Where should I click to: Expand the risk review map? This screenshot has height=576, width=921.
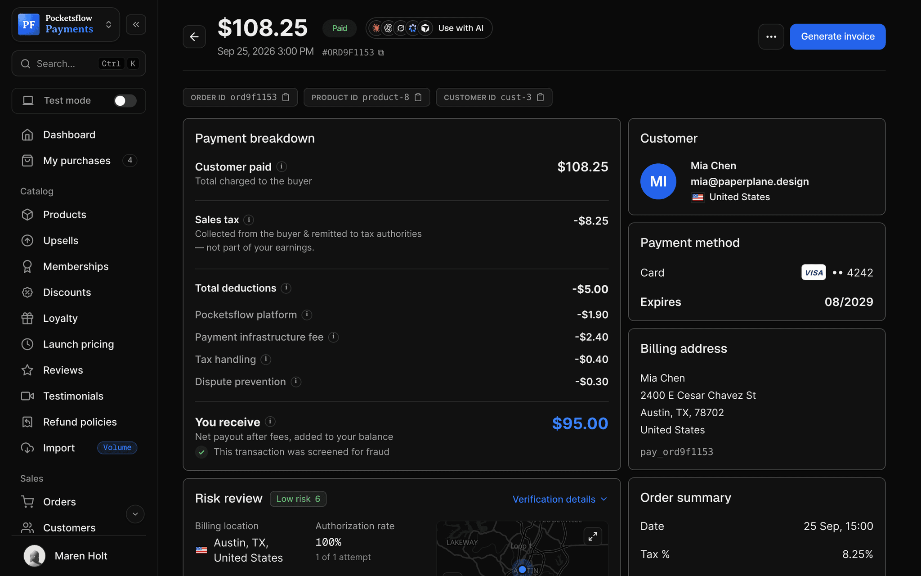coord(593,536)
